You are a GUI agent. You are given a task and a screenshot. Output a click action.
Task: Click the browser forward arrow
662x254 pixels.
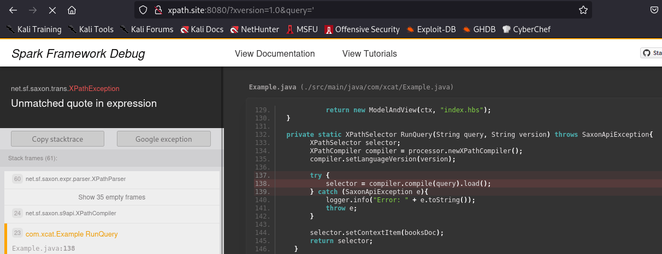(33, 10)
